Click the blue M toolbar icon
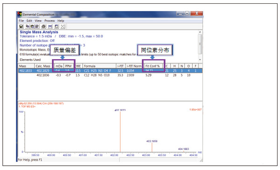Viewport: 280px width, 170px height. point(50,27)
